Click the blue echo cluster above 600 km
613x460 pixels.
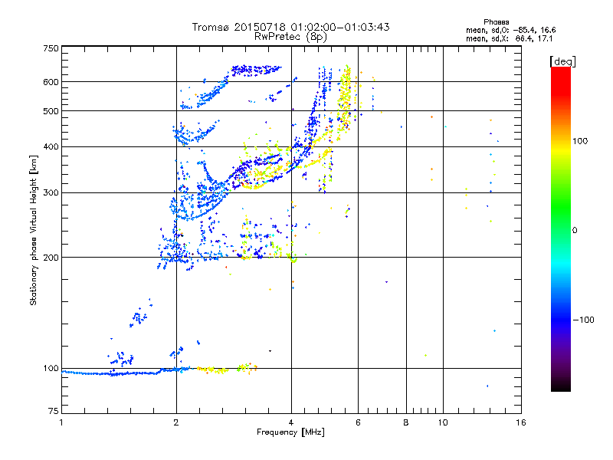click(256, 70)
